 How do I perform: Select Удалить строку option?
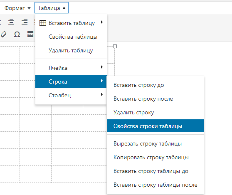pos(155,112)
